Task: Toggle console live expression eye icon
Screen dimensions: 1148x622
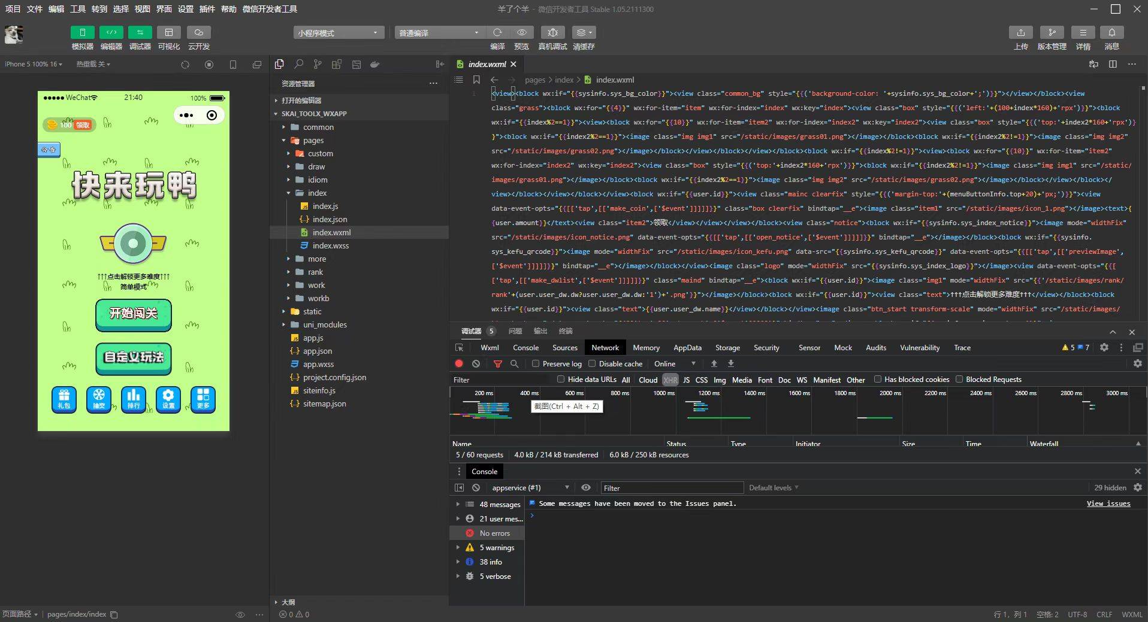Action: (x=586, y=487)
